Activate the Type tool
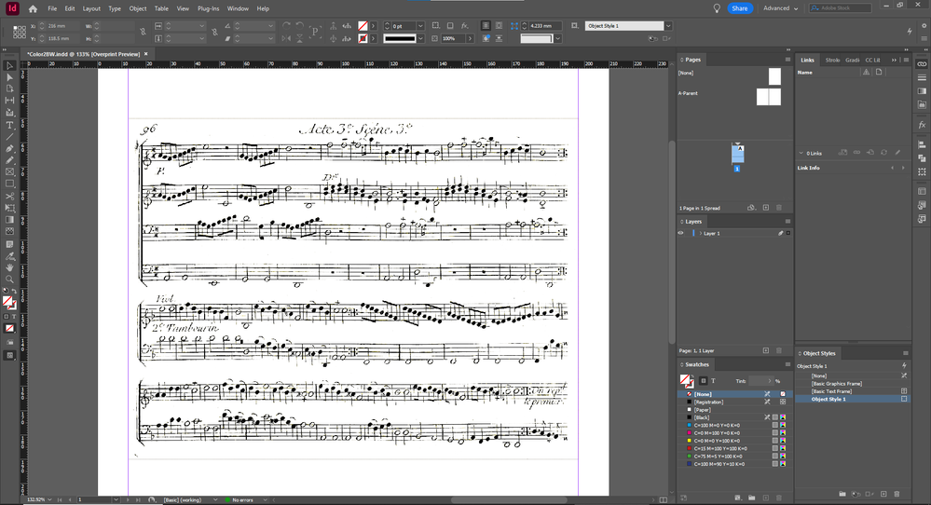 [9, 125]
